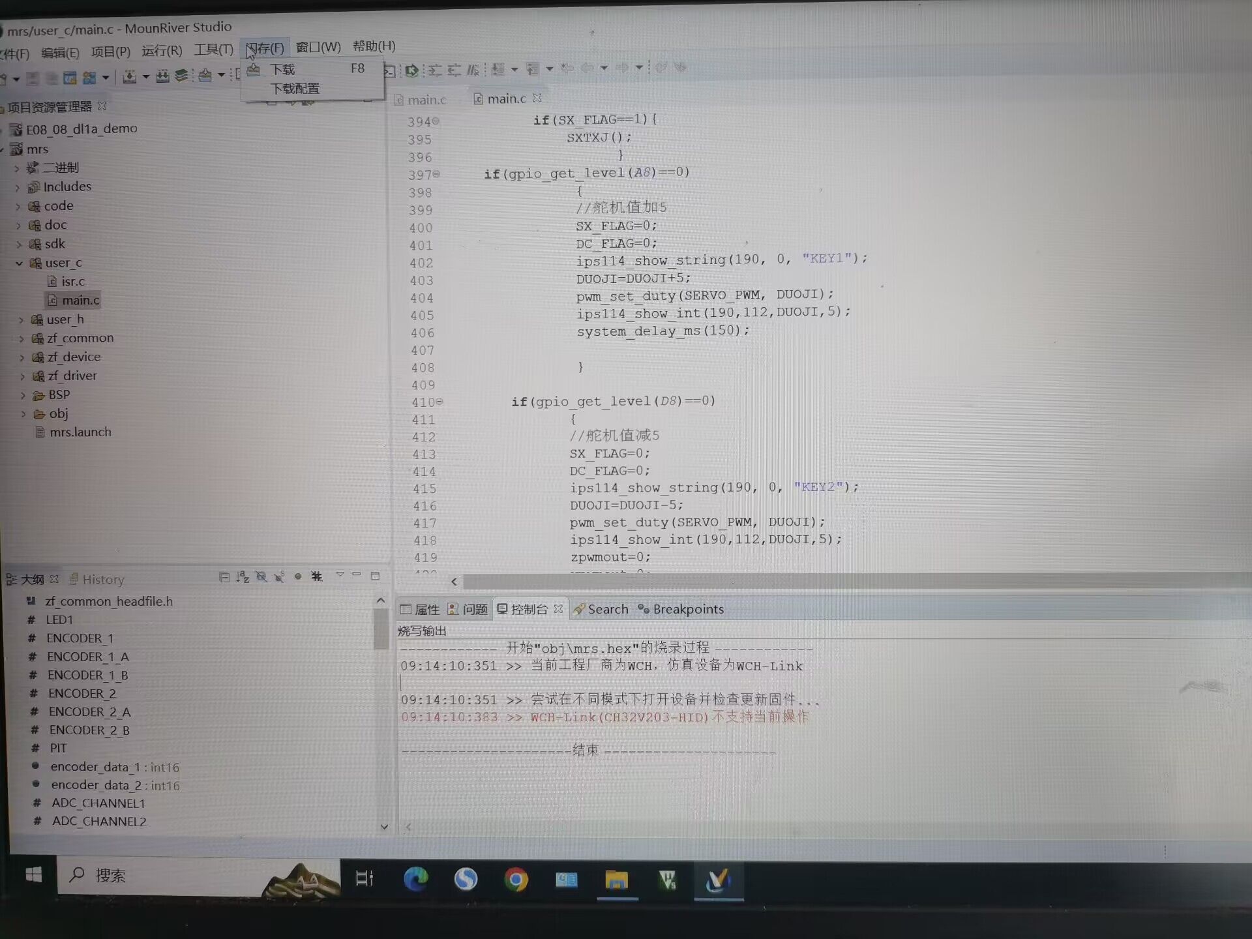Image resolution: width=1252 pixels, height=939 pixels.
Task: Open the 运行(R) run menu
Action: 162,51
